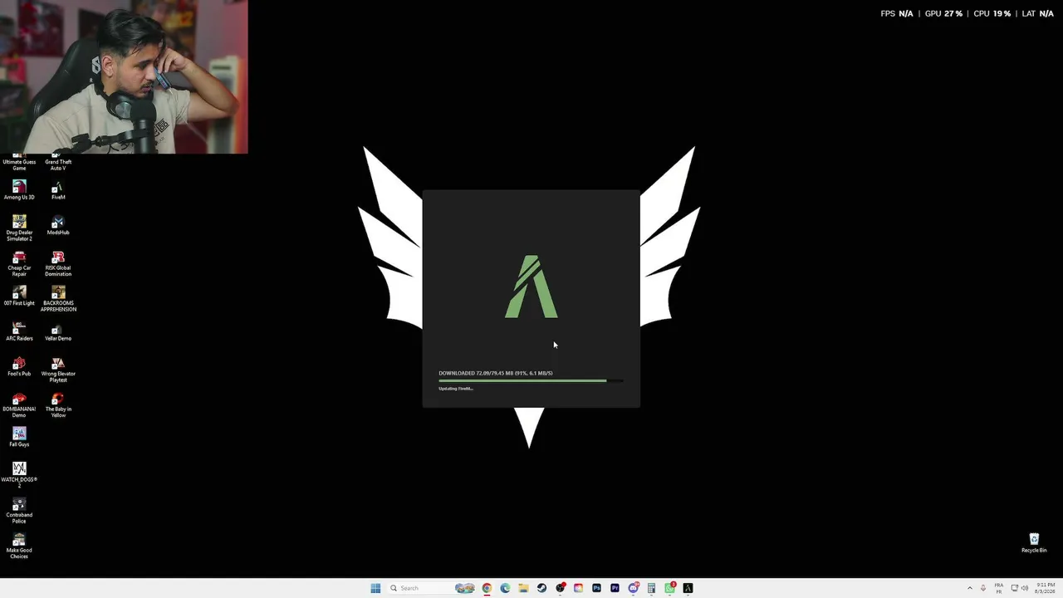Open Photoshop from the taskbar
This screenshot has width=1063, height=598.
pyautogui.click(x=596, y=588)
